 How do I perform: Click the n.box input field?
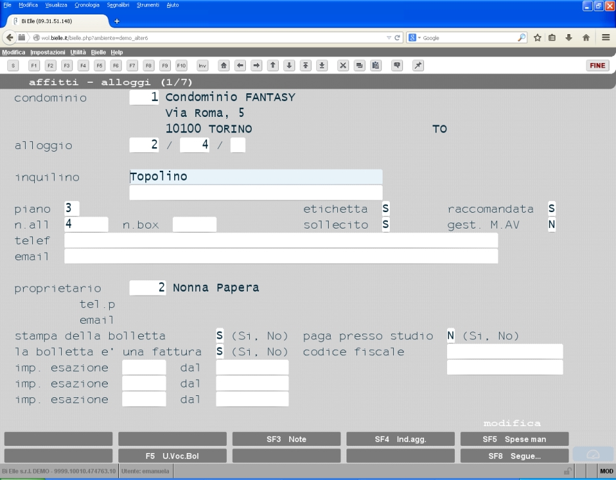coord(195,224)
